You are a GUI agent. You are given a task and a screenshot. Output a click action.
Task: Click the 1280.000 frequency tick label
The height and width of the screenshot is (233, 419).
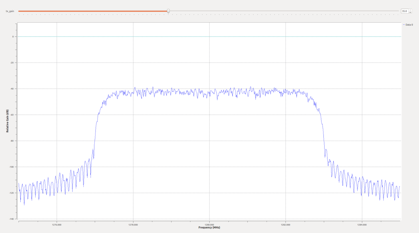click(209, 224)
